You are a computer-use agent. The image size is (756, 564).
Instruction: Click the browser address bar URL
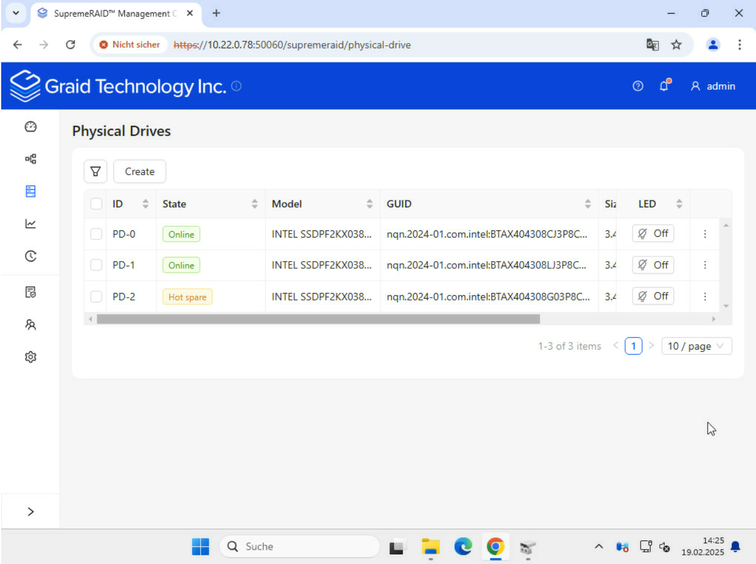pyautogui.click(x=292, y=45)
